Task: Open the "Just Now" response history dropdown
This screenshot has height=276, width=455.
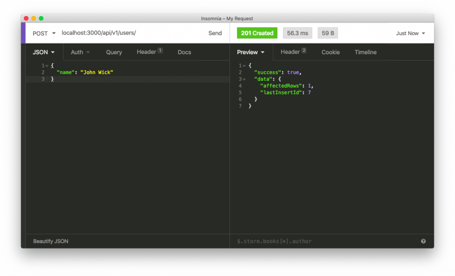Action: (409, 33)
